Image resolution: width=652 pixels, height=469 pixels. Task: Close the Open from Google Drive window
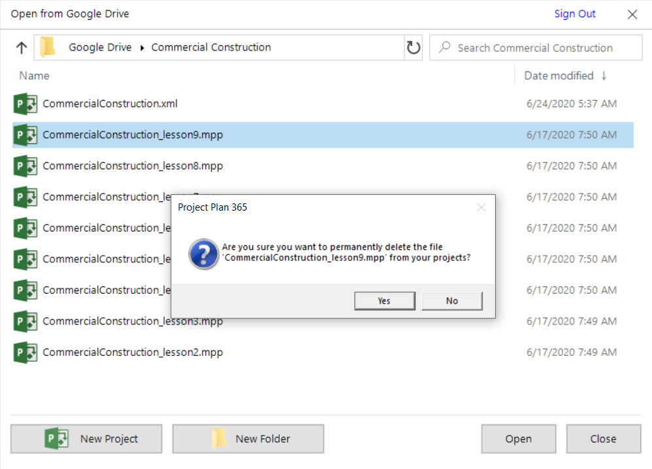[632, 14]
